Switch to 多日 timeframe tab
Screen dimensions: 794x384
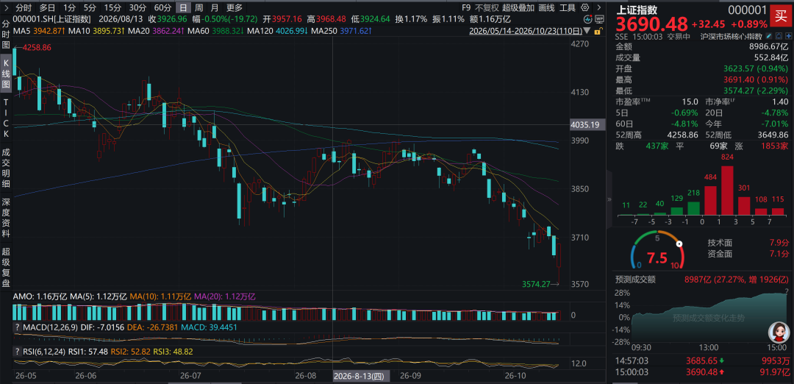coord(48,7)
